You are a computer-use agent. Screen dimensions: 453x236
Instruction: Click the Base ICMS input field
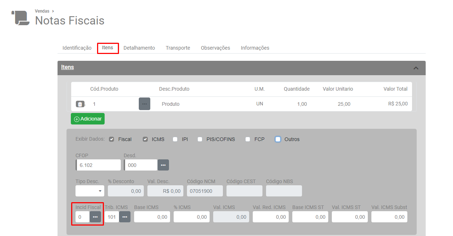point(152,217)
